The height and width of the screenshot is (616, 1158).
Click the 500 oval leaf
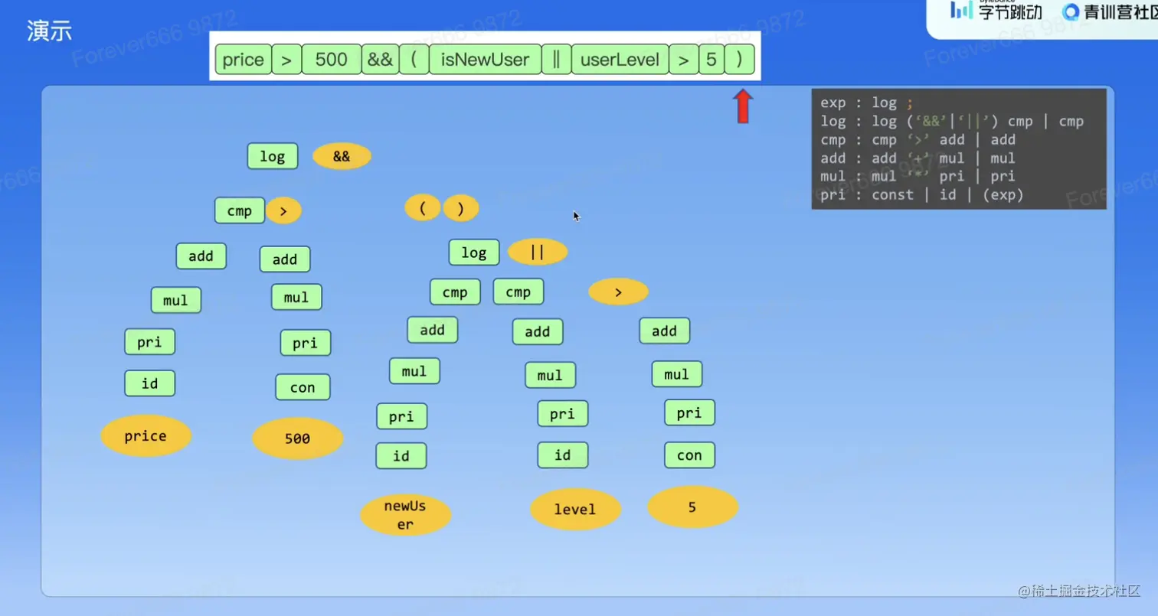(x=298, y=438)
